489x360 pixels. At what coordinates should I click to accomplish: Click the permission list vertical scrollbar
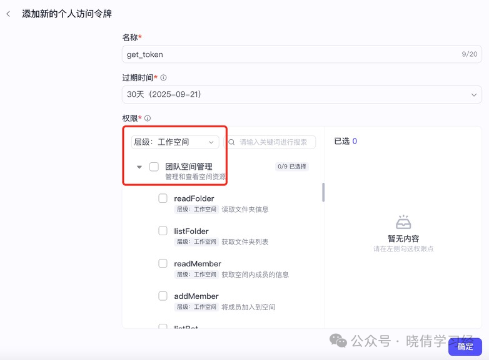point(323,192)
